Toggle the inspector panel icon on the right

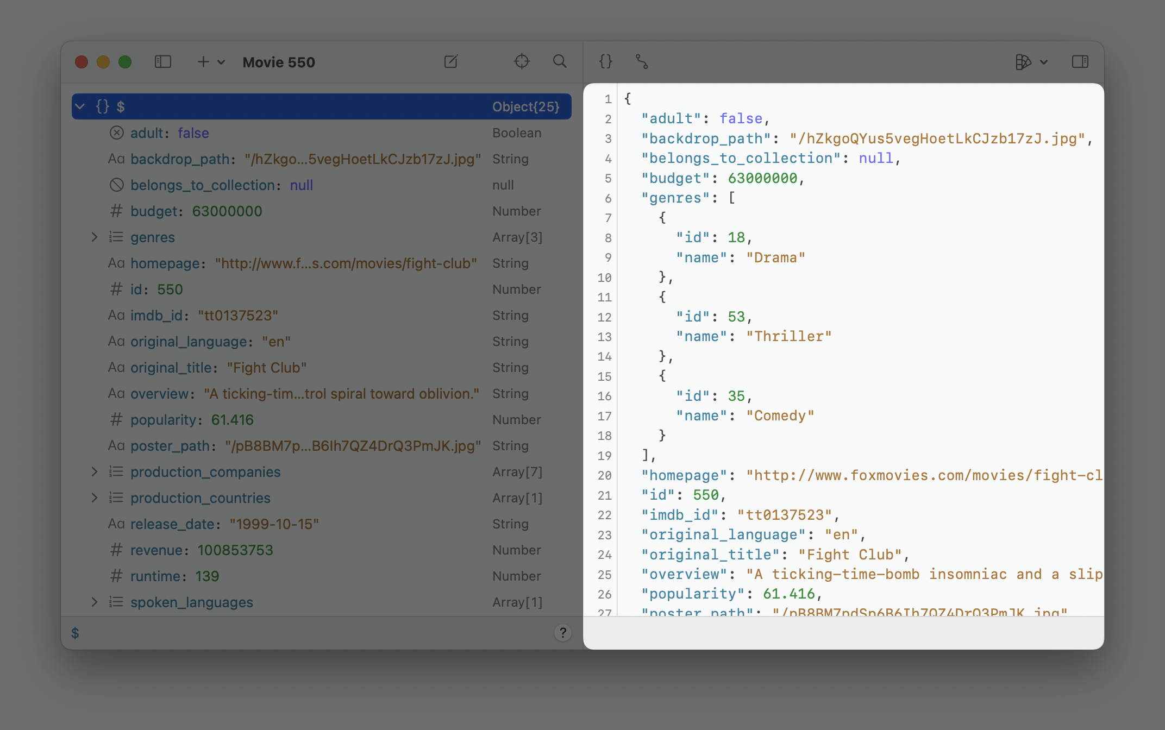tap(1080, 62)
